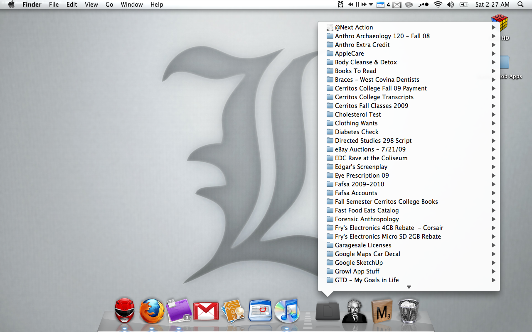Screen dimensions: 532x332
Task: Open the eBay Auctions – 7/21/09 folder
Action: point(409,149)
